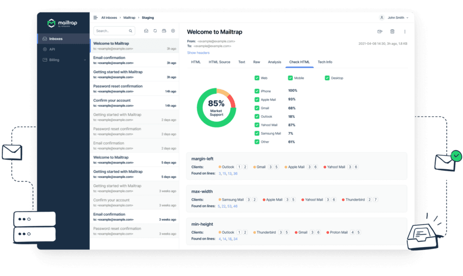Open Email confirmation email from 3h ago
Screen dimensions: 463x276
[x=134, y=60]
